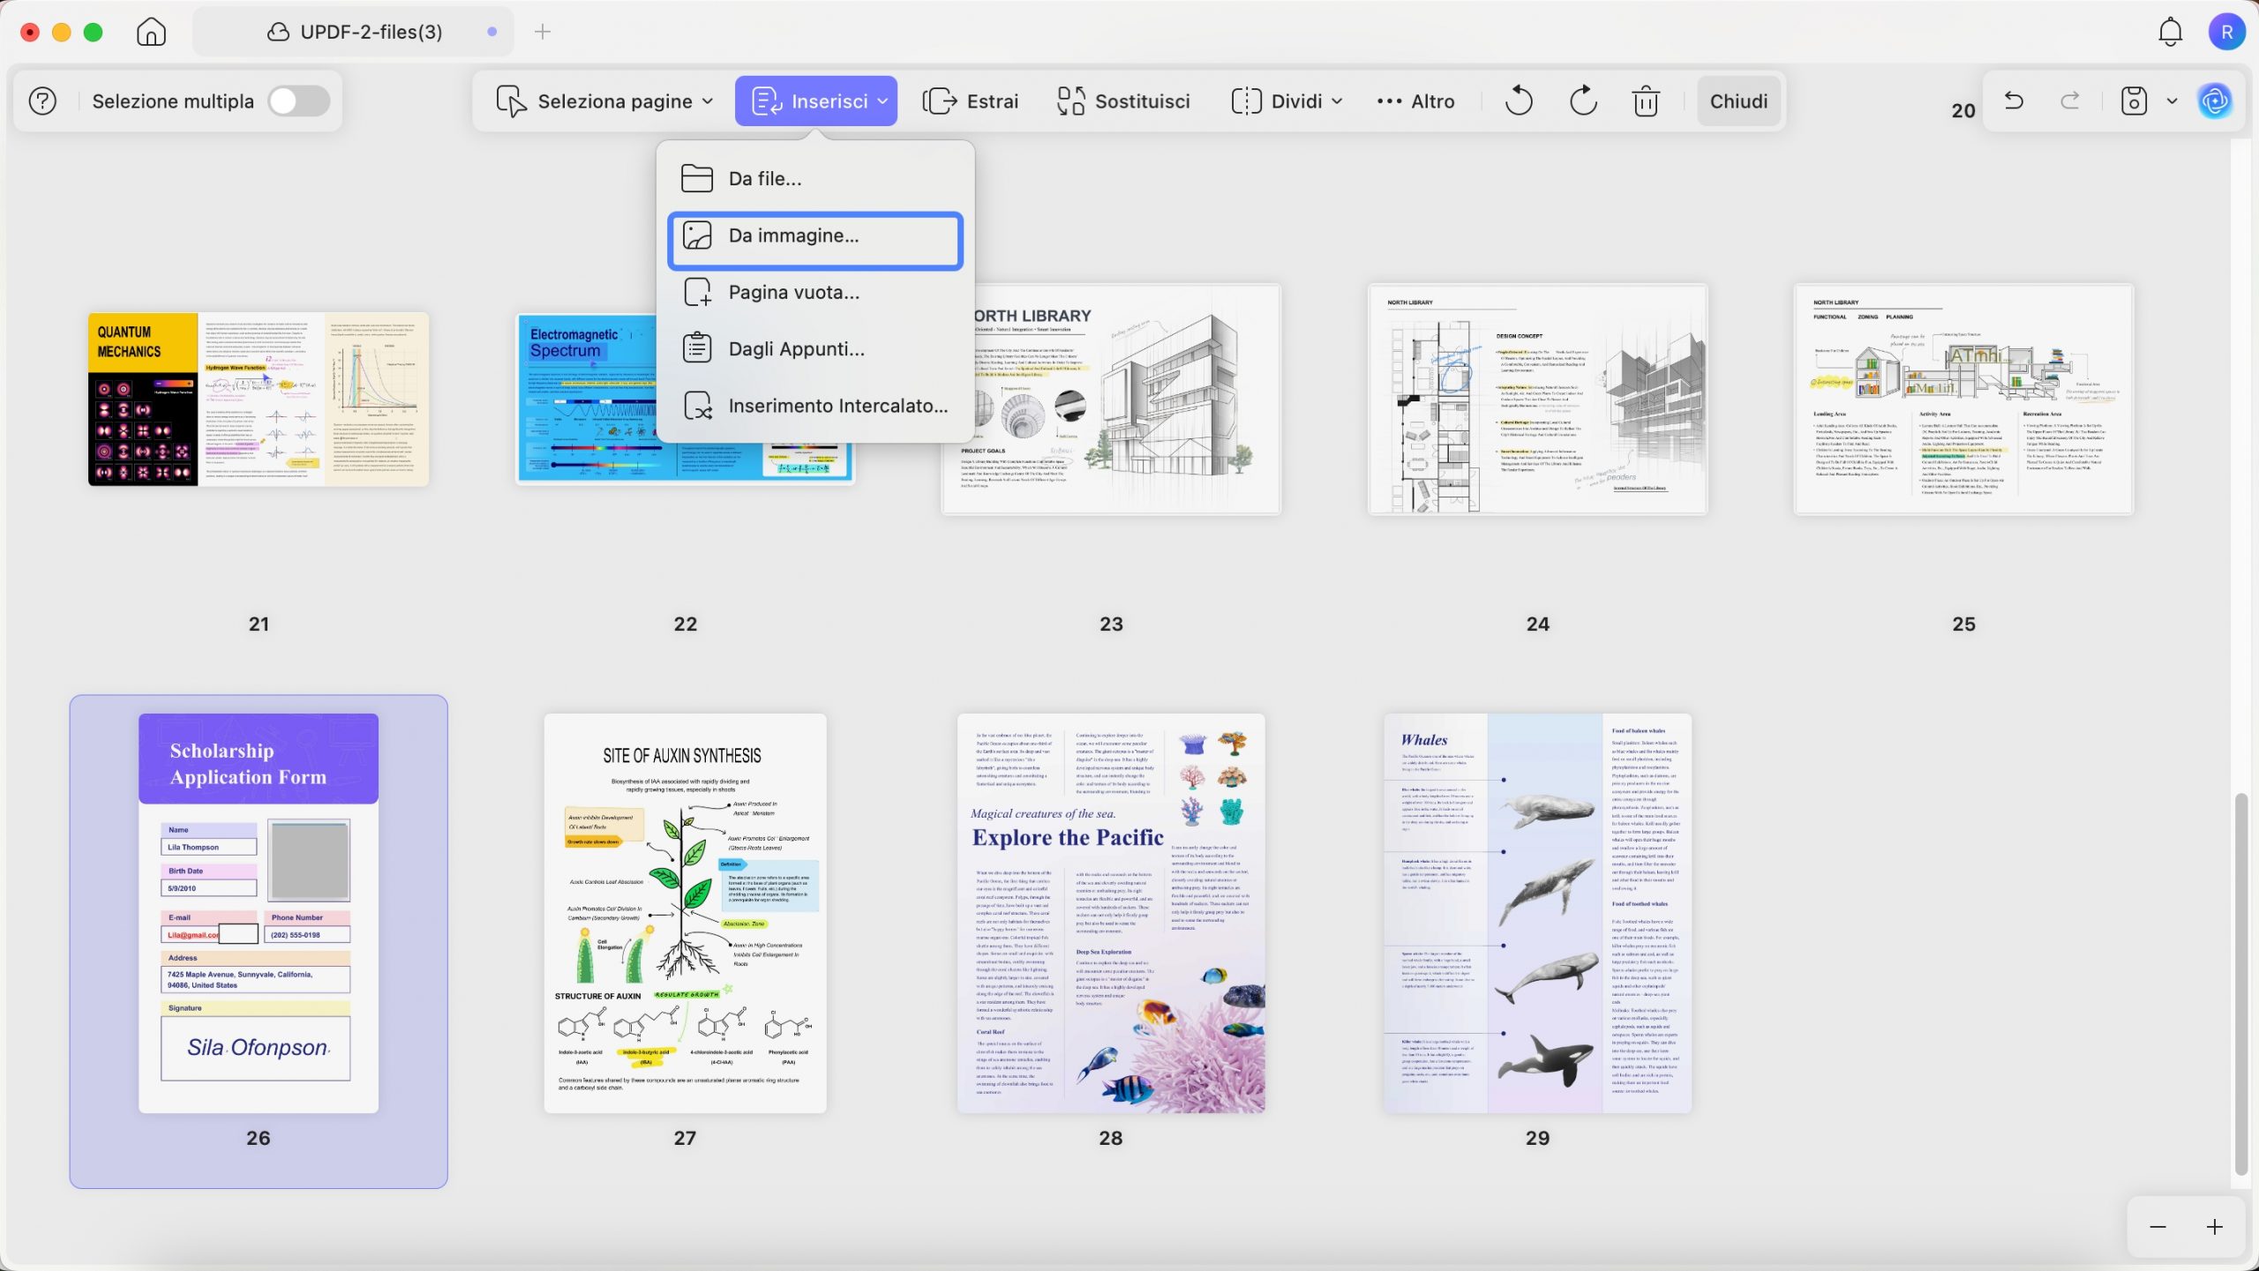Click page number label 29
The width and height of the screenshot is (2259, 1271).
[1537, 1138]
